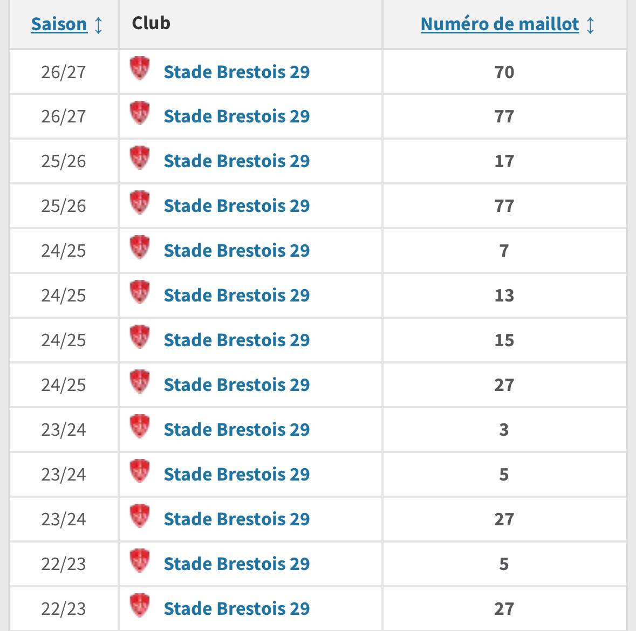This screenshot has width=636, height=631.
Task: Open Stade Brestois 29 link in row numbered 7
Action: tap(237, 251)
